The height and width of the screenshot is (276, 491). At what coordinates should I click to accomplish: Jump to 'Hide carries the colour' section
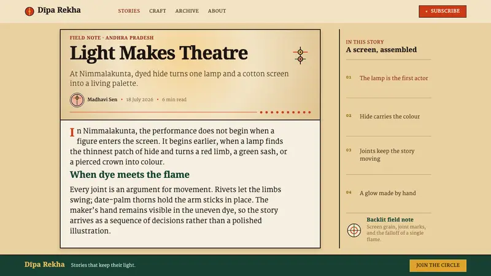[390, 117]
